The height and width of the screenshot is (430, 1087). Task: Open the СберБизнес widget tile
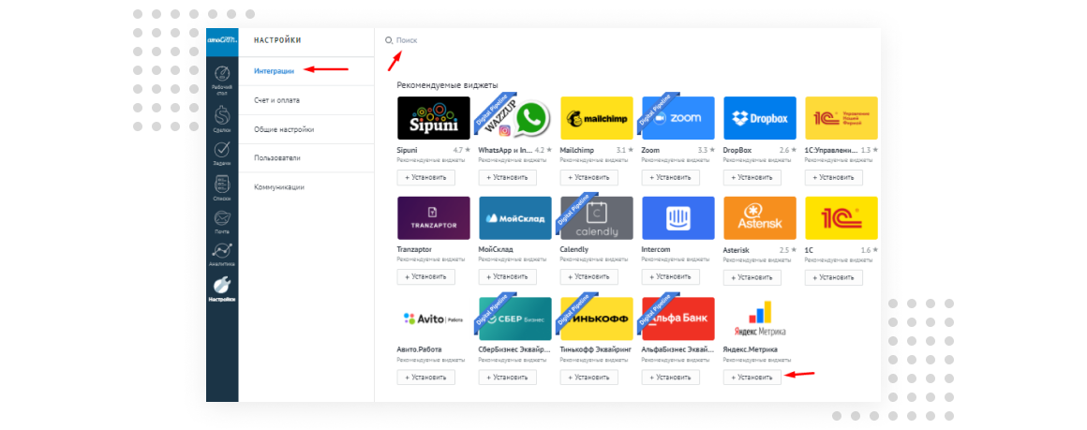(x=515, y=319)
